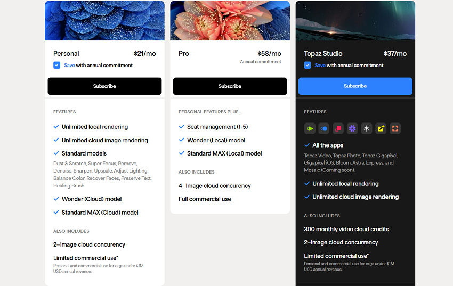Click the checkmark icon beside Seat management (1-5)
Image resolution: width=453 pixels, height=286 pixels.
[182, 127]
